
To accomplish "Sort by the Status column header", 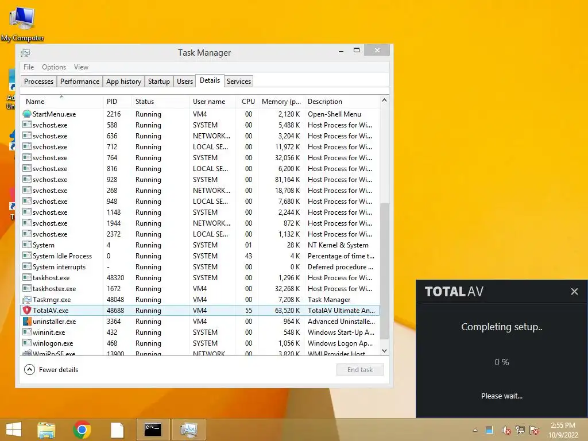I will click(160, 102).
